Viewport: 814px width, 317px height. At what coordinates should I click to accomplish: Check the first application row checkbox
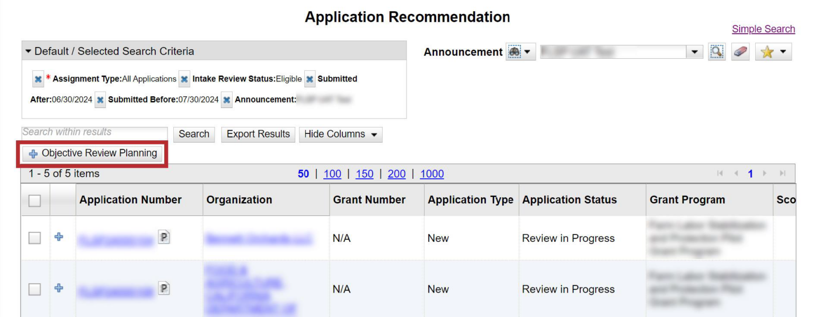pyautogui.click(x=34, y=238)
